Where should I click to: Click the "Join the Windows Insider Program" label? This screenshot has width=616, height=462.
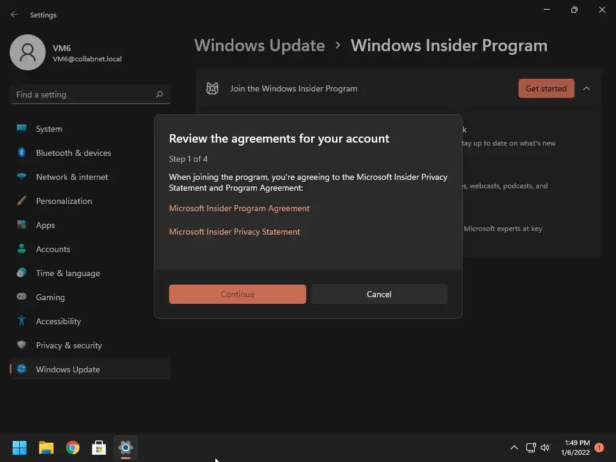294,88
